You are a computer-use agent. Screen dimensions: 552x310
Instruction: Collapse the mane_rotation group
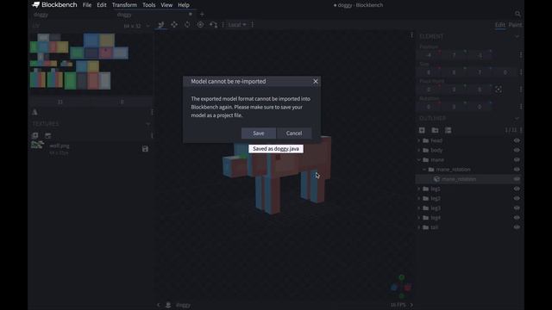(424, 170)
